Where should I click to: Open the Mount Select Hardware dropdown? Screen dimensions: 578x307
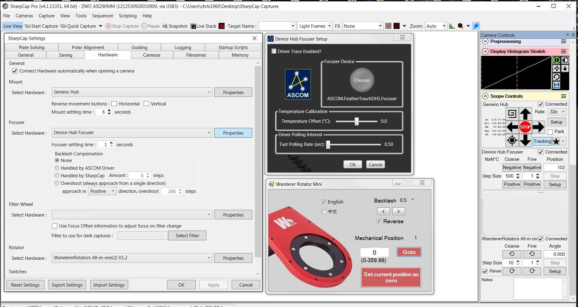[x=132, y=92]
